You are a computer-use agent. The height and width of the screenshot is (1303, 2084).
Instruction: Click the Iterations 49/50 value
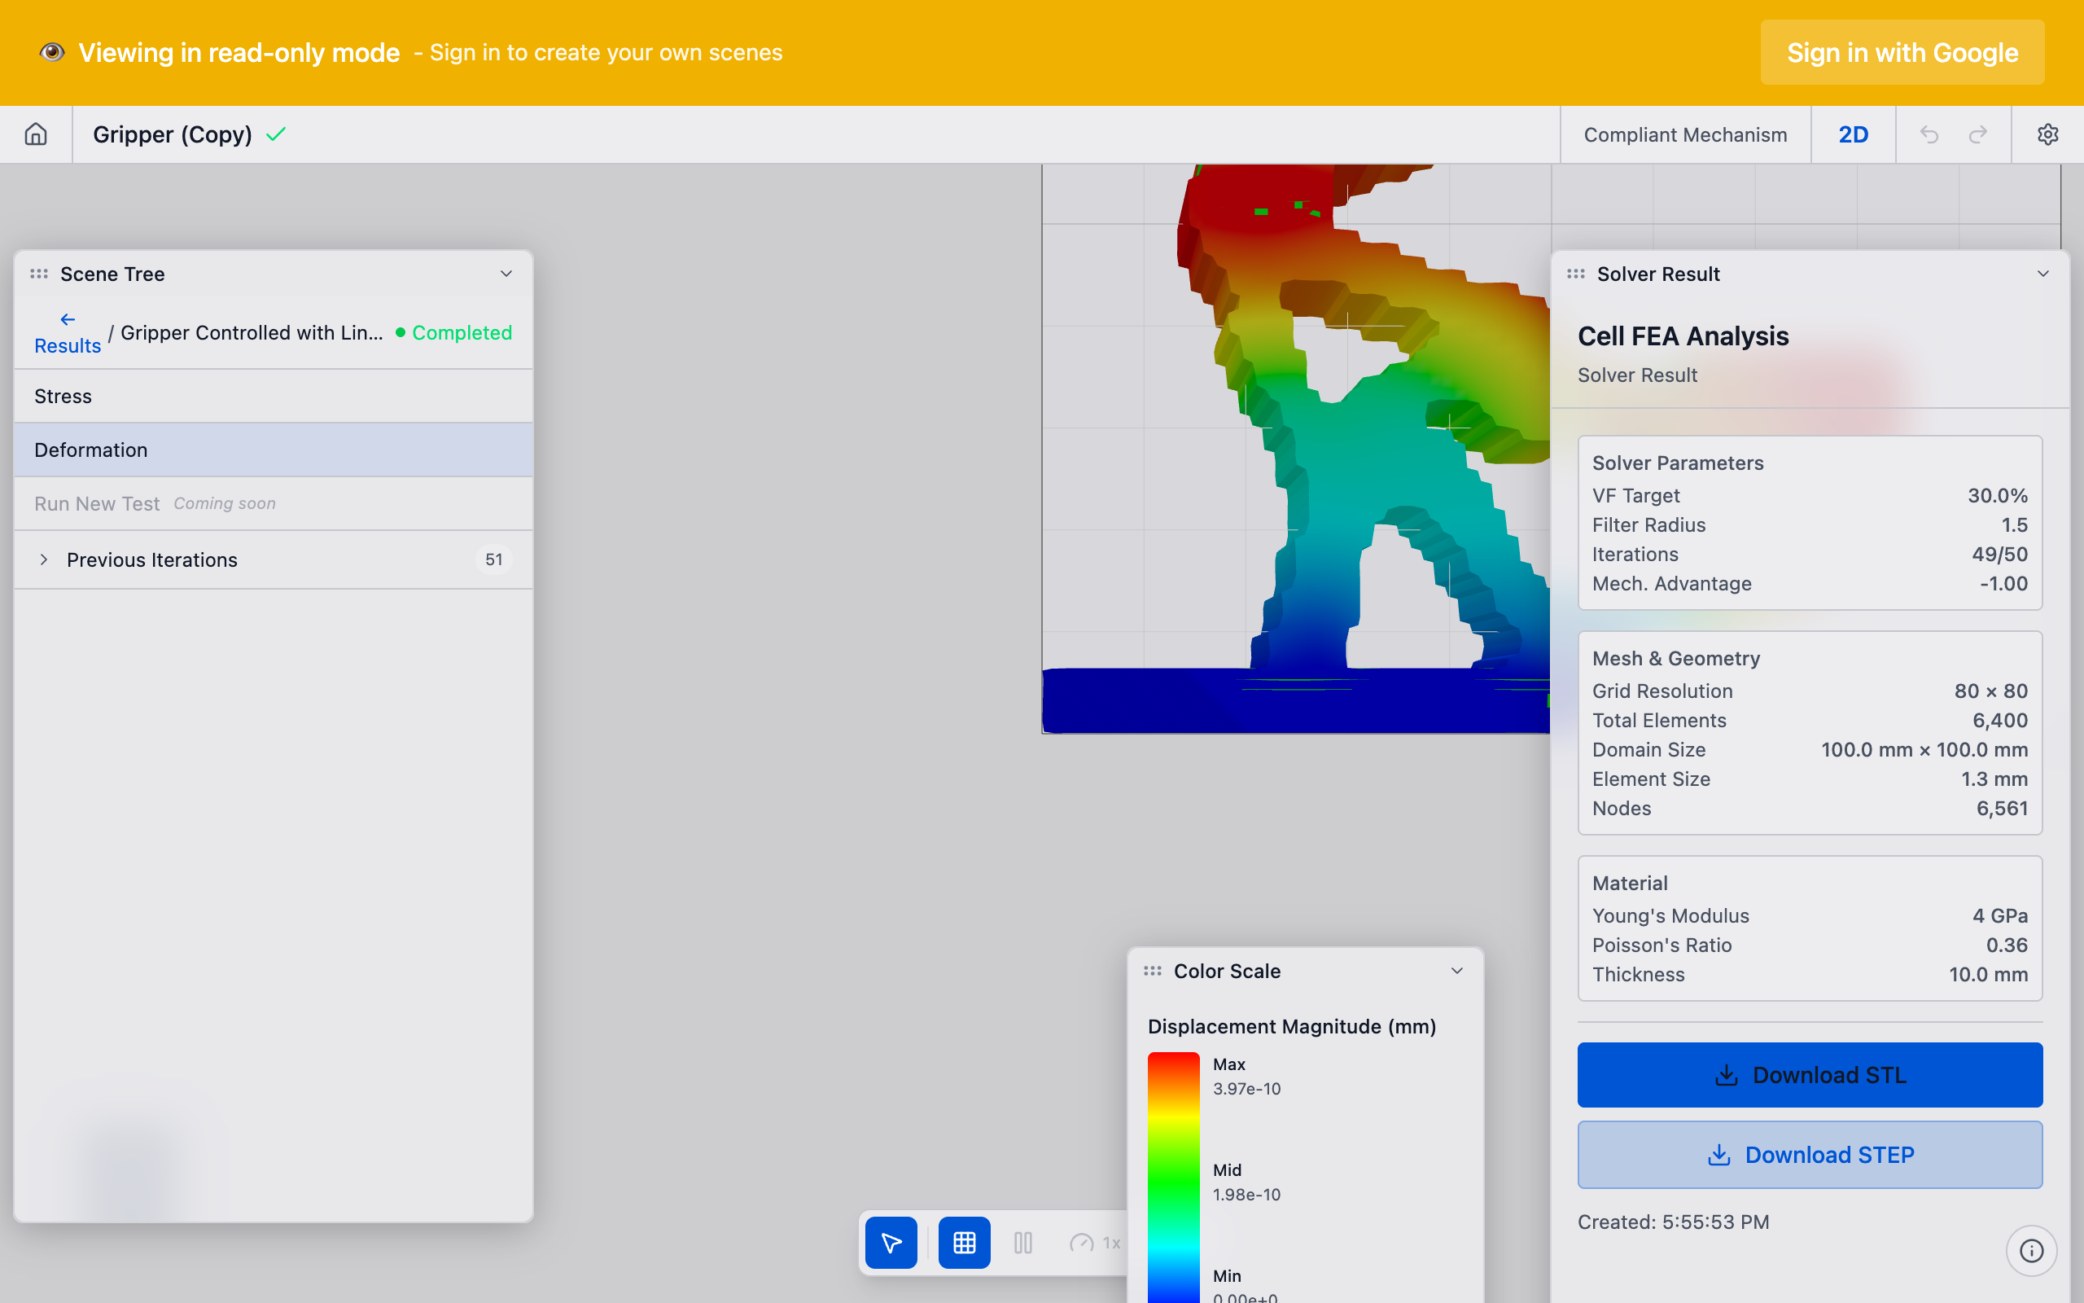click(x=1999, y=554)
